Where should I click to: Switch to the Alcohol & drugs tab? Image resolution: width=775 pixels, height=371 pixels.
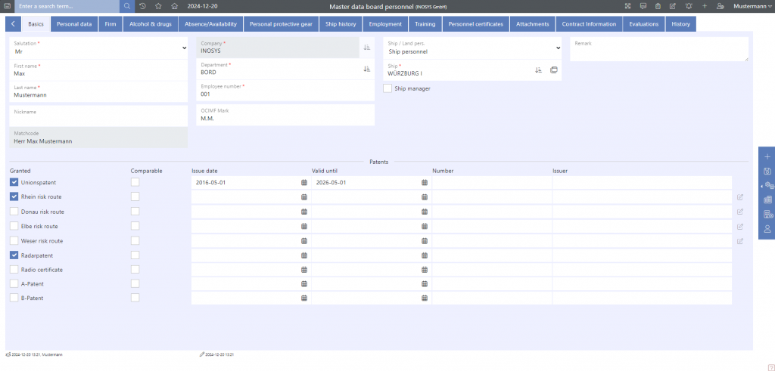150,24
